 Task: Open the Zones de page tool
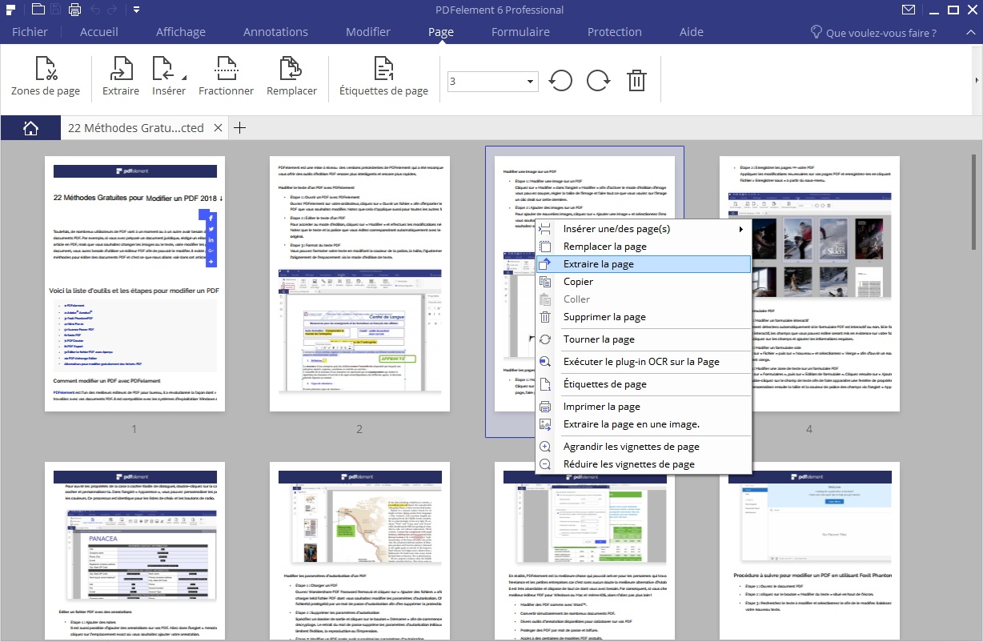pos(46,77)
